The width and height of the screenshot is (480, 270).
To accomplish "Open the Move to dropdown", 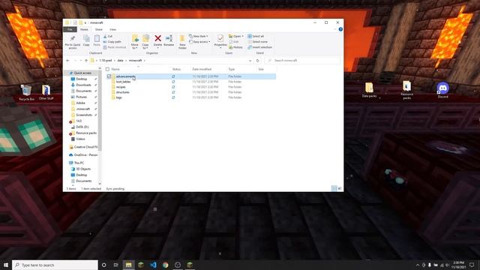I will point(135,46).
